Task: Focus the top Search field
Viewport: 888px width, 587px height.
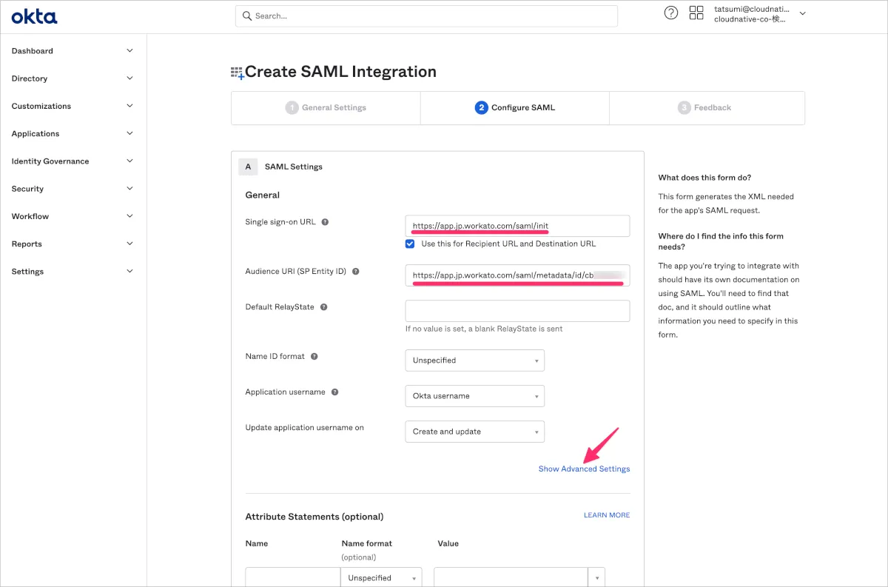Action: pos(426,16)
